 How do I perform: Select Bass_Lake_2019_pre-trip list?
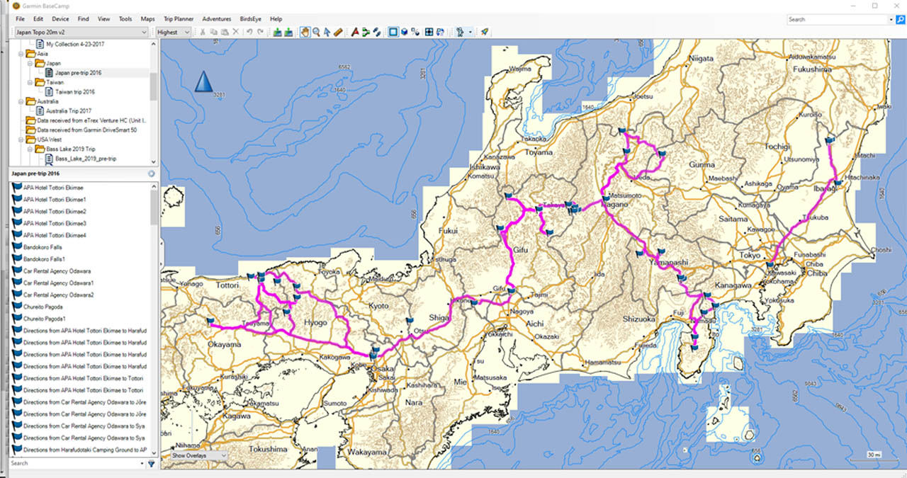pyautogui.click(x=86, y=159)
